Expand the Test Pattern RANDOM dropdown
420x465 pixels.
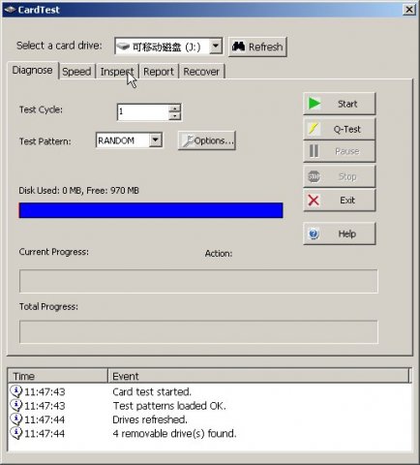[156, 140]
